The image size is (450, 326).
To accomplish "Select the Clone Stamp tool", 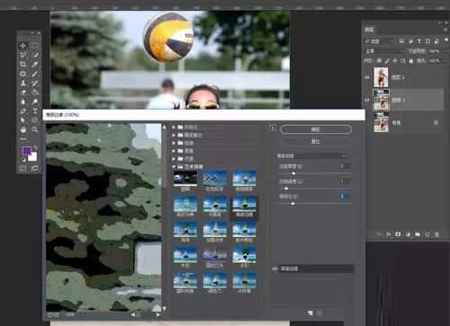I will [23, 83].
